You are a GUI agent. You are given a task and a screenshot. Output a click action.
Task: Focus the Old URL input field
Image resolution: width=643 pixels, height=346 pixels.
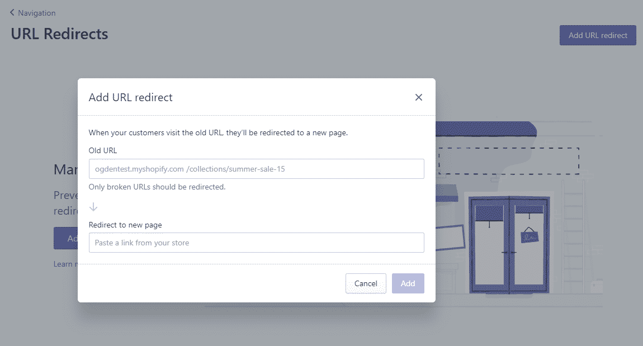[256, 169]
